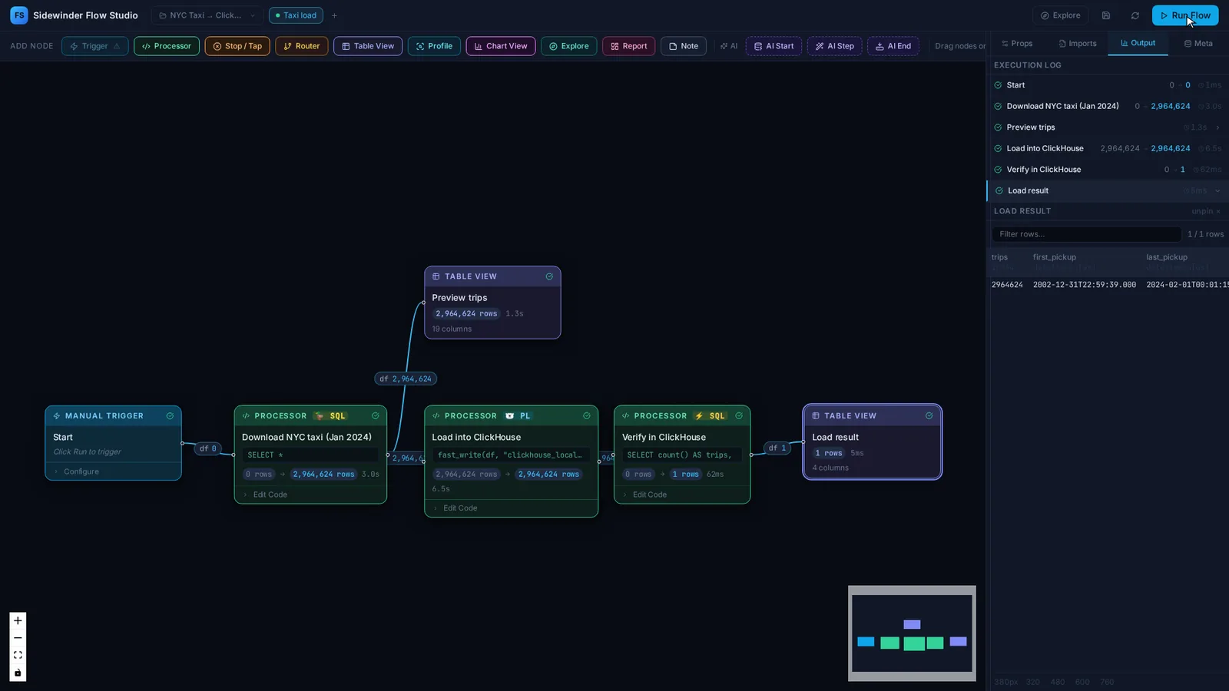The height and width of the screenshot is (691, 1229).
Task: Add a new flow tab with plus
Action: click(x=334, y=15)
